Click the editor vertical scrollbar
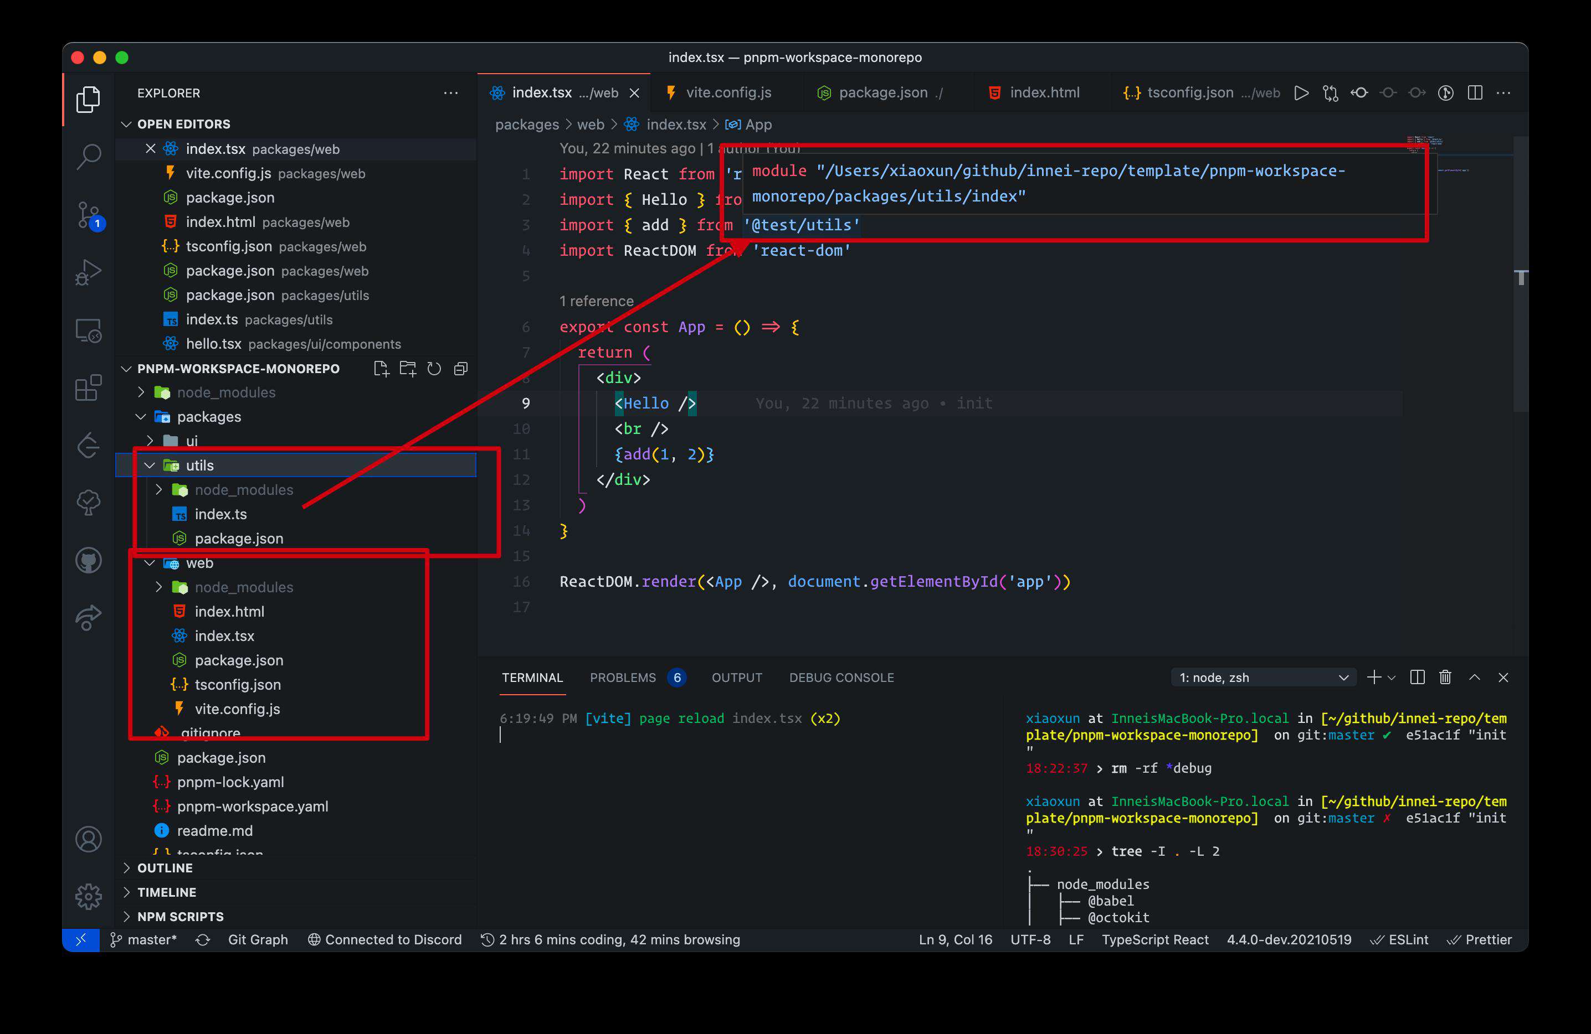 1521,274
